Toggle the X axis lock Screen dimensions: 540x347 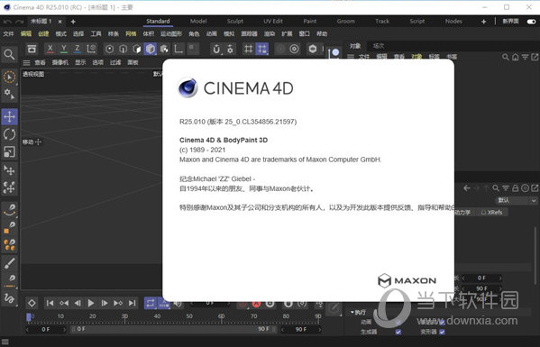[x=50, y=49]
